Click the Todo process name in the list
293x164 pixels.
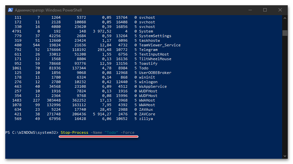[144, 68]
